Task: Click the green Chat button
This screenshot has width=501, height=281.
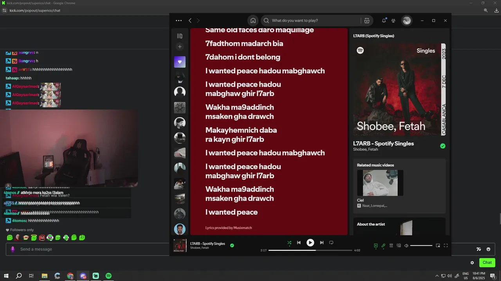Action: [x=487, y=263]
